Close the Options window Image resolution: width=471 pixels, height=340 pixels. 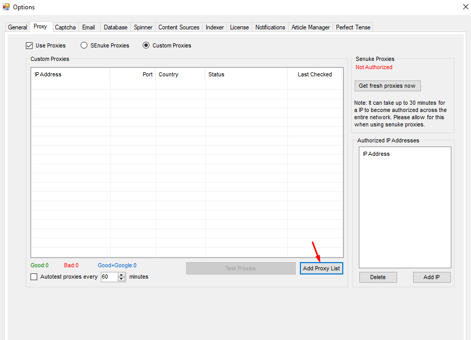tap(466, 7)
